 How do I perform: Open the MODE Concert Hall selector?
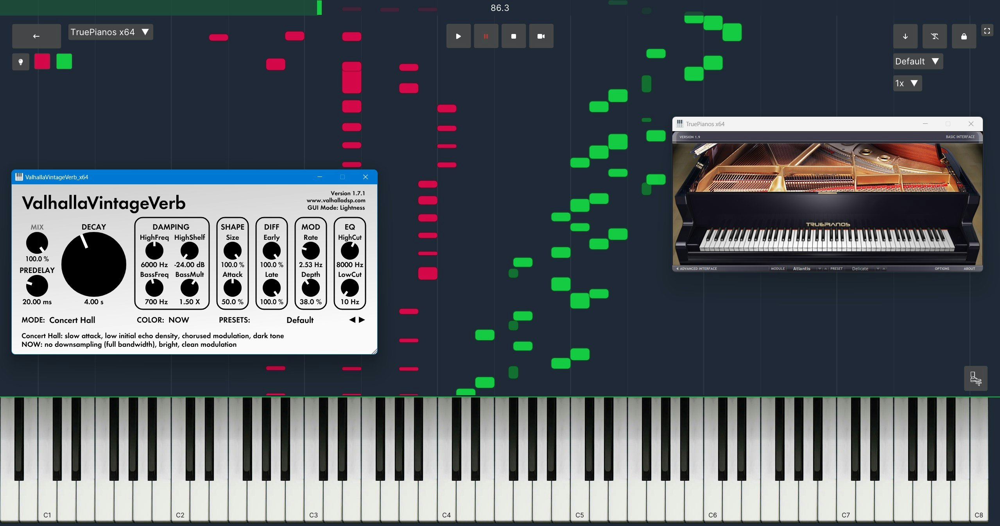coord(72,320)
